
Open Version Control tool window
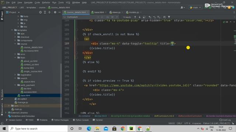(x=14, y=120)
